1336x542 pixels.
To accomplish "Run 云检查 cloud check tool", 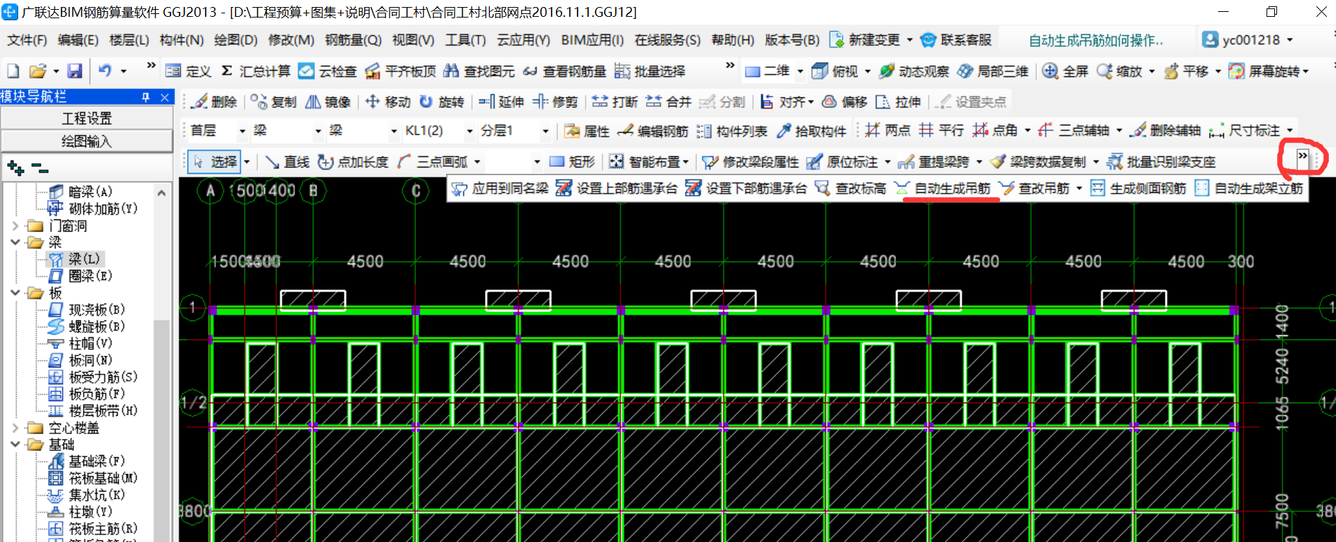I will click(x=327, y=71).
